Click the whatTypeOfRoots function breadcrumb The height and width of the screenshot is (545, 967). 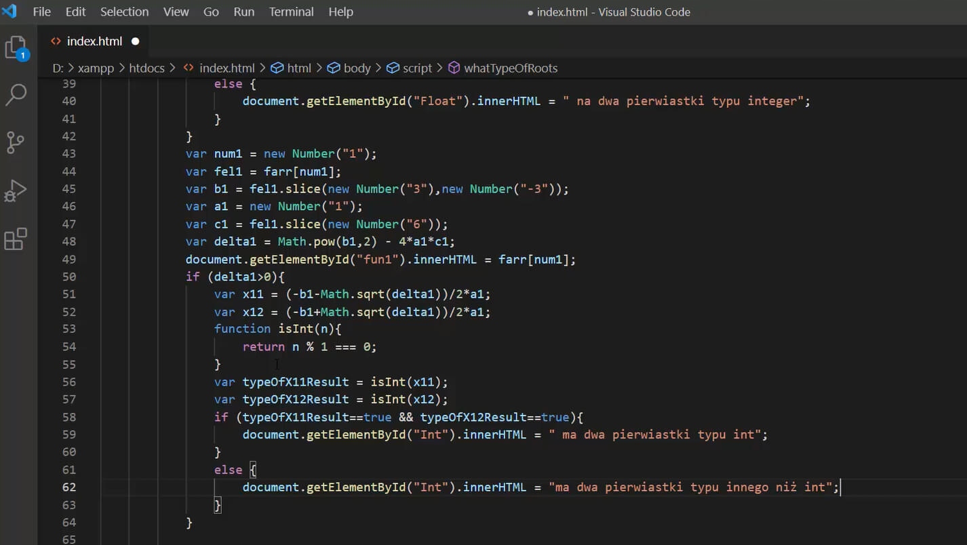[x=511, y=68]
